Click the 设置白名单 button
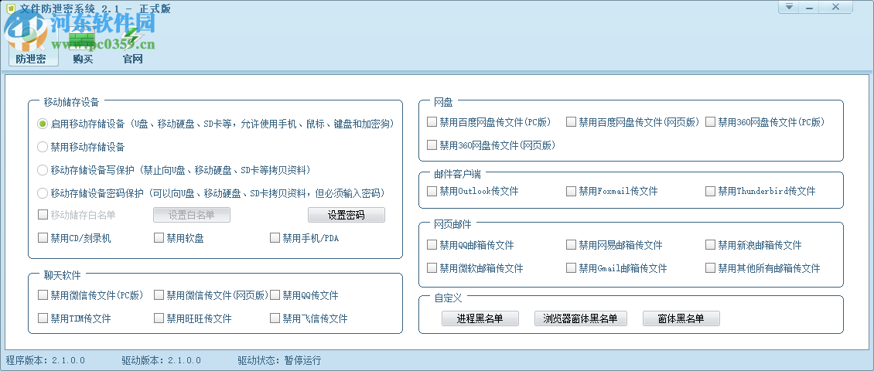Screen dimensions: 874x371 [192, 215]
